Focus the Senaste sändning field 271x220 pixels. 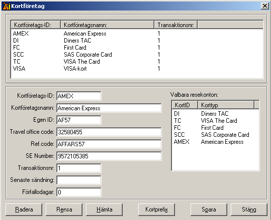pyautogui.click(x=79, y=180)
